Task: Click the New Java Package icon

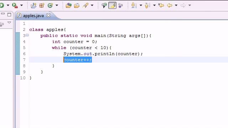Action: tap(42, 5)
